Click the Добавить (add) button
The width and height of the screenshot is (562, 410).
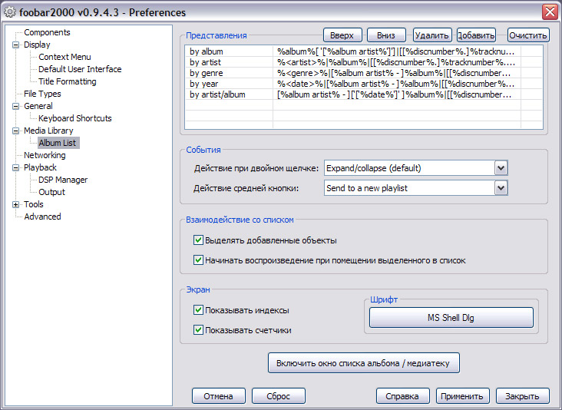tap(476, 35)
